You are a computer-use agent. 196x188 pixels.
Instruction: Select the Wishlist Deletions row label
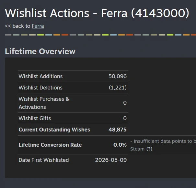(40, 88)
